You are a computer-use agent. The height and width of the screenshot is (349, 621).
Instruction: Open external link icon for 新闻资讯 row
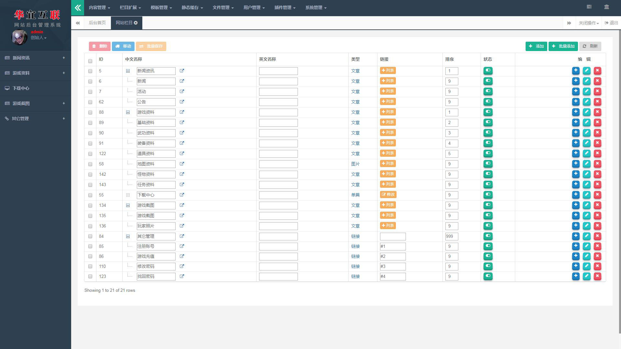(x=182, y=71)
